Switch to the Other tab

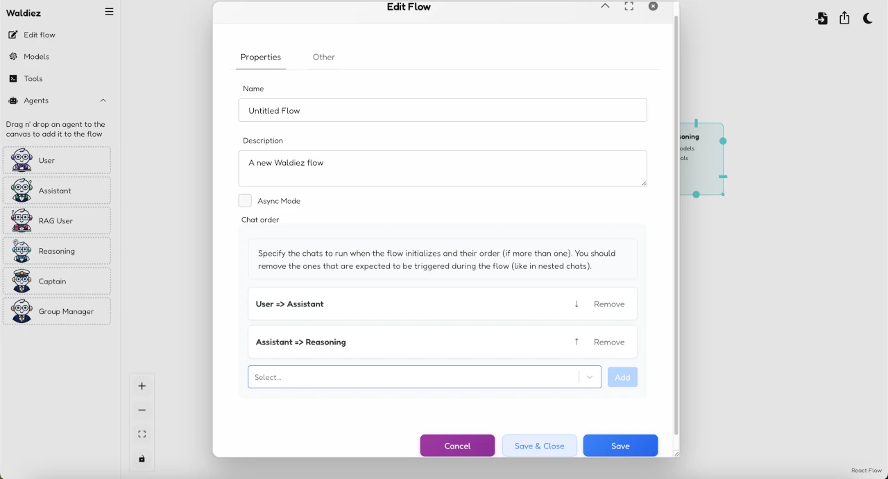coord(323,57)
